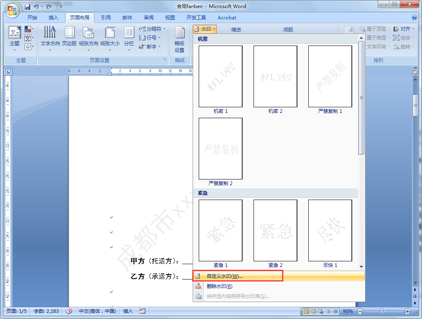Switch to full-screen reading view button
This screenshot has height=319, width=422.
314,311
